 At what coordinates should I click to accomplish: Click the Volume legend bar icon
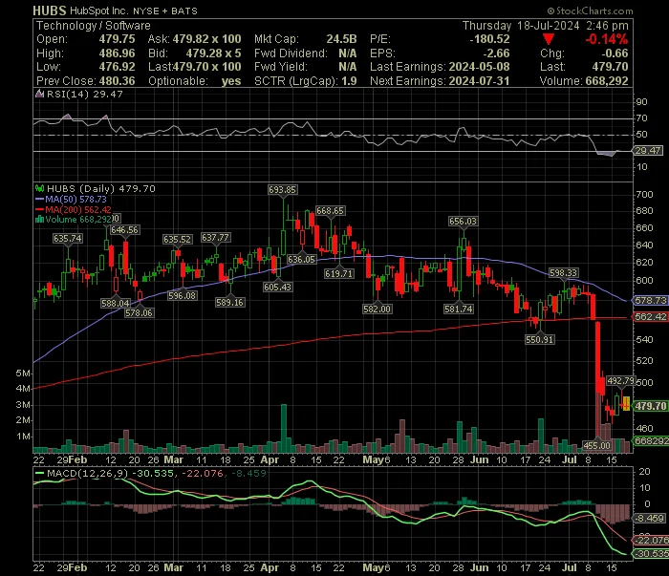[x=40, y=219]
